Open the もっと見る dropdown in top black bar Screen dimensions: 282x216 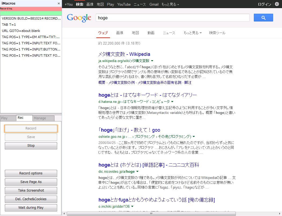coord(170,4)
